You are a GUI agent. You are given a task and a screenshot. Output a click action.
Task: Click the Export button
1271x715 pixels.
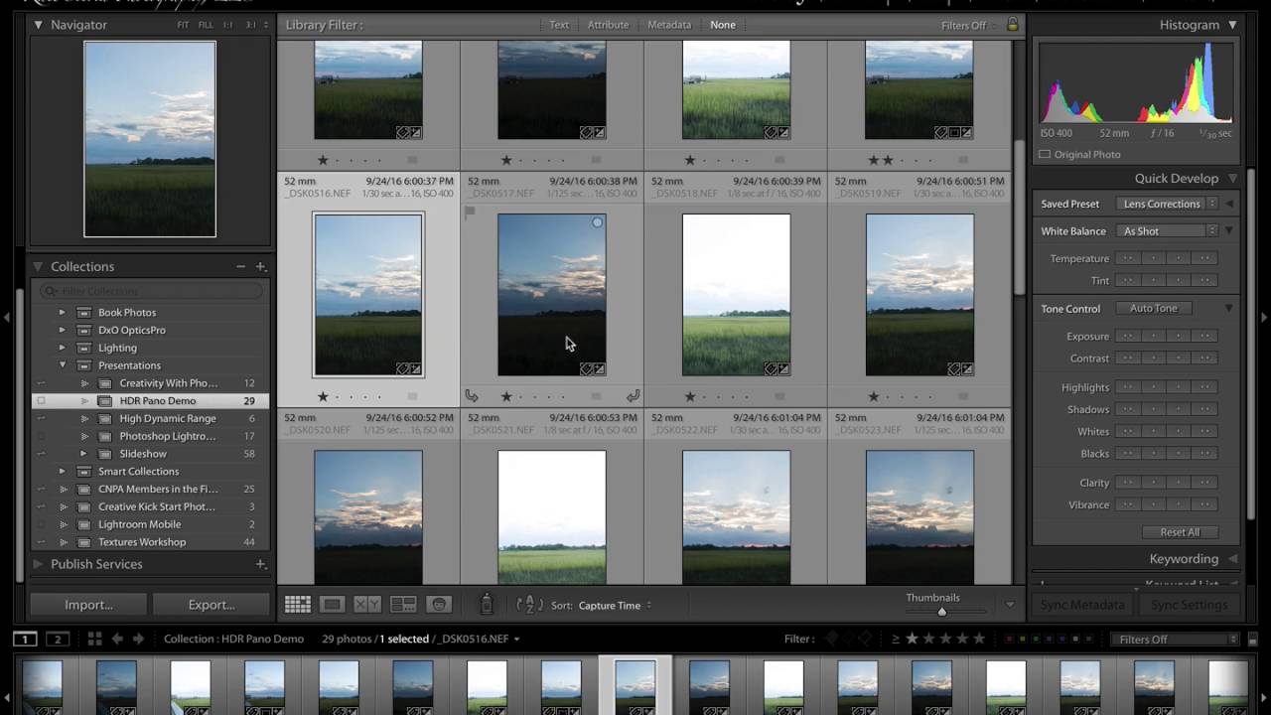click(212, 605)
